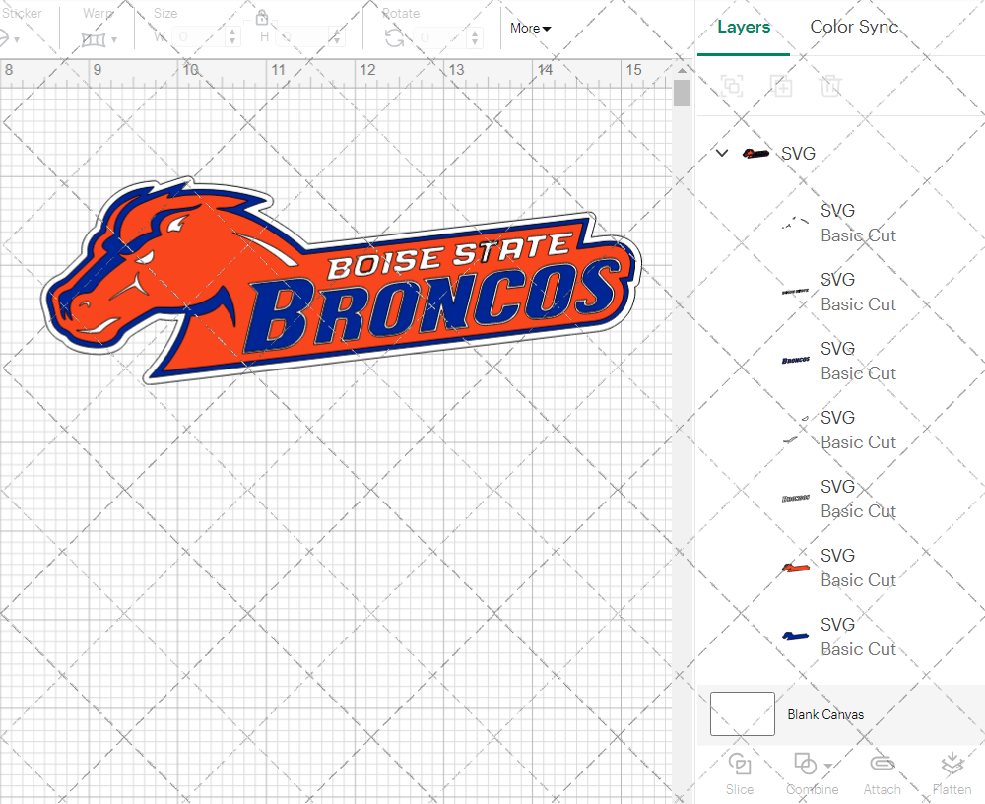Toggle the size aspect ratio lock
Image resolution: width=985 pixels, height=804 pixels.
point(262,18)
